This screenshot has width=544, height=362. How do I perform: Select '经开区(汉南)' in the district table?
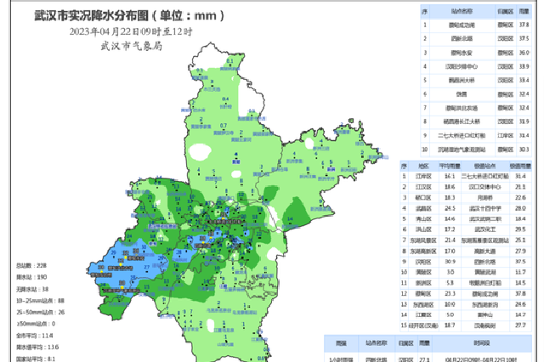tap(423, 325)
